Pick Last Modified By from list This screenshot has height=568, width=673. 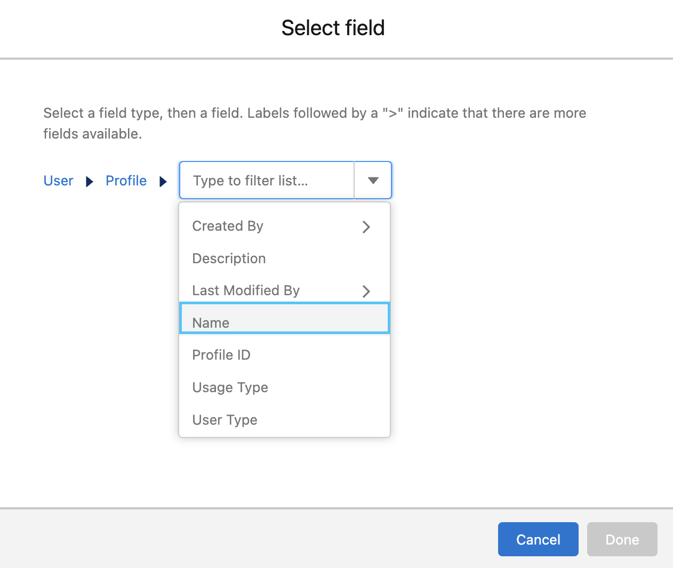coord(246,290)
